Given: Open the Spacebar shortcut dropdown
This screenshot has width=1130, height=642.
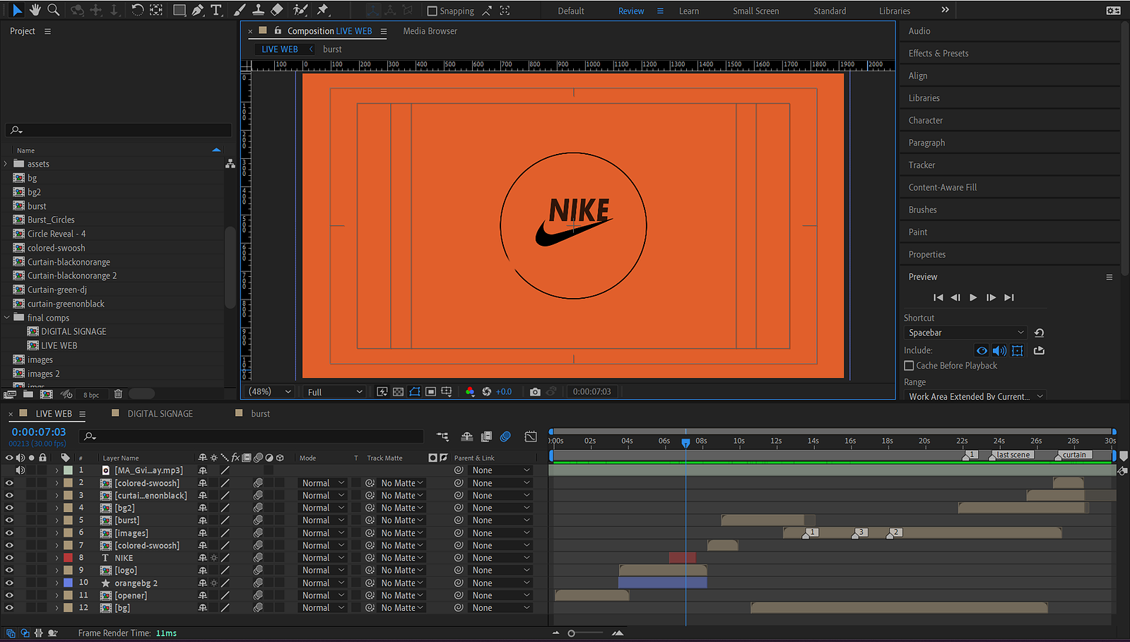Looking at the screenshot, I should pos(965,333).
